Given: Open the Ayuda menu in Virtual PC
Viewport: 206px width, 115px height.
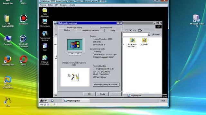Looking at the screenshot, I should pyautogui.click(x=72, y=5).
